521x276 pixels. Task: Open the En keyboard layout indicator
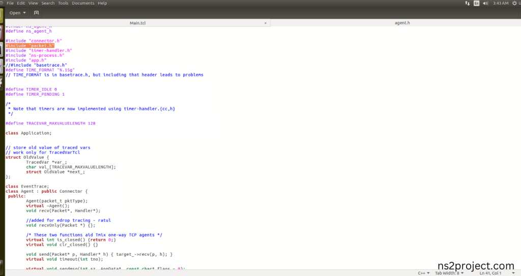[x=476, y=3]
